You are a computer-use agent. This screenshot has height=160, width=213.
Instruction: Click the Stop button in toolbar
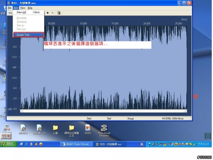53,13
